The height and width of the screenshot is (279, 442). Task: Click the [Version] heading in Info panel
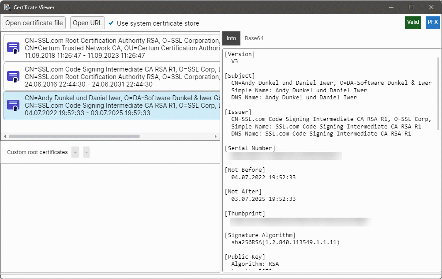click(240, 54)
